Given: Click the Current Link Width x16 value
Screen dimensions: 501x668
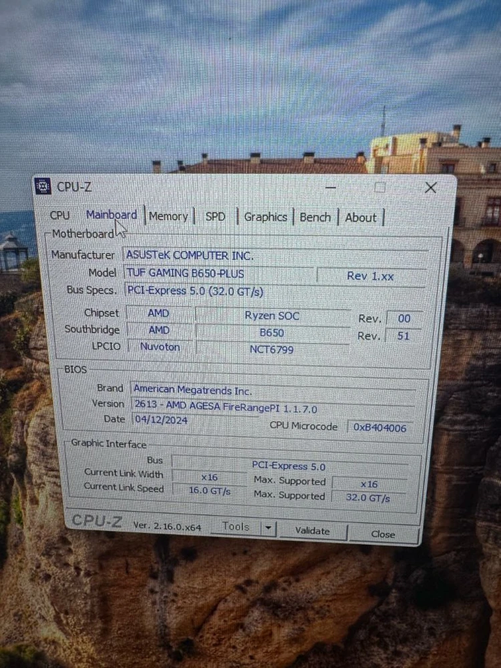Looking at the screenshot, I should 209,478.
